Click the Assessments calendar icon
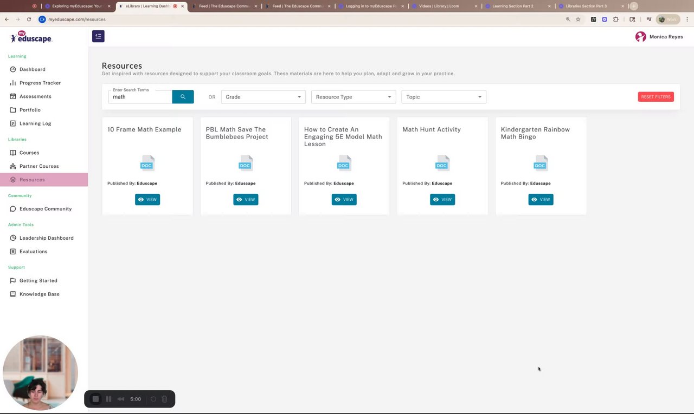Viewport: 694px width, 414px height. coord(13,96)
